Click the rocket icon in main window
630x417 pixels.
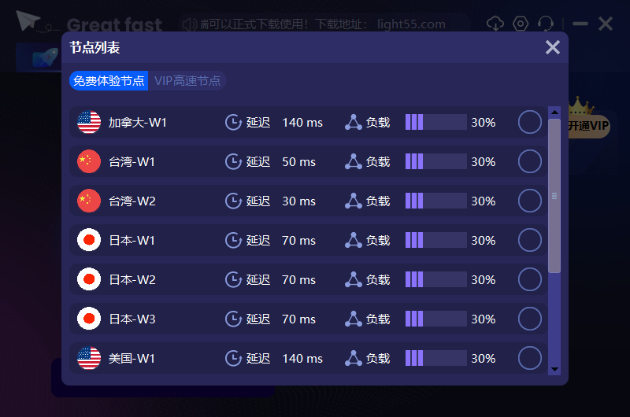pos(45,57)
